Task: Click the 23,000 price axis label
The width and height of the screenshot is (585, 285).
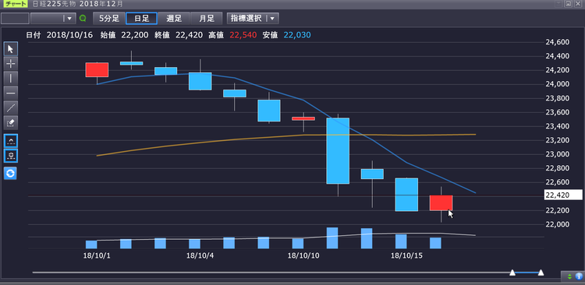Action: click(x=558, y=154)
